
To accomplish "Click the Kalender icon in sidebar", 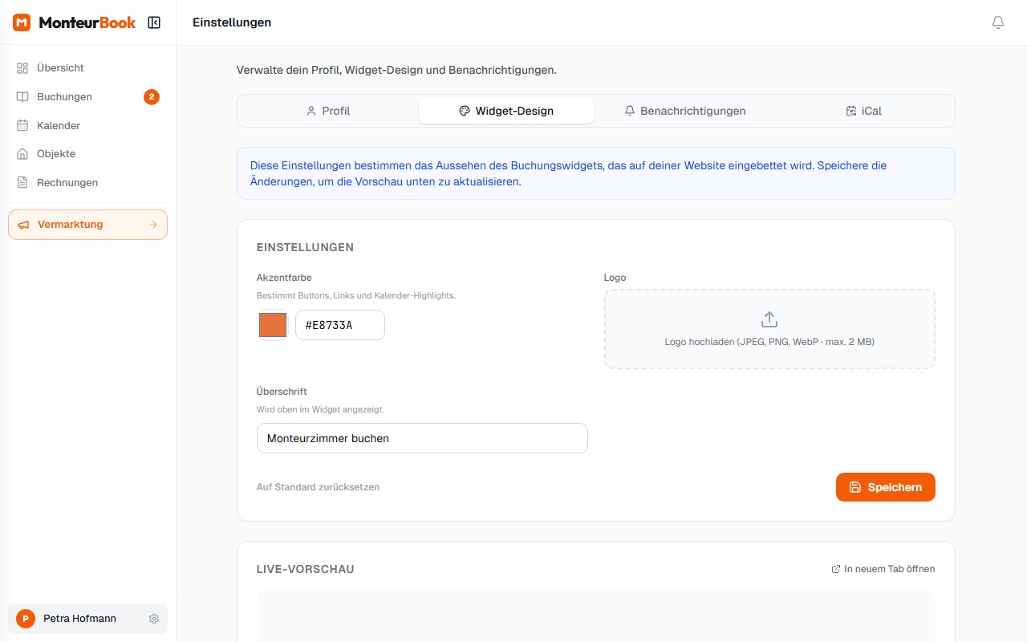I will (x=22, y=126).
